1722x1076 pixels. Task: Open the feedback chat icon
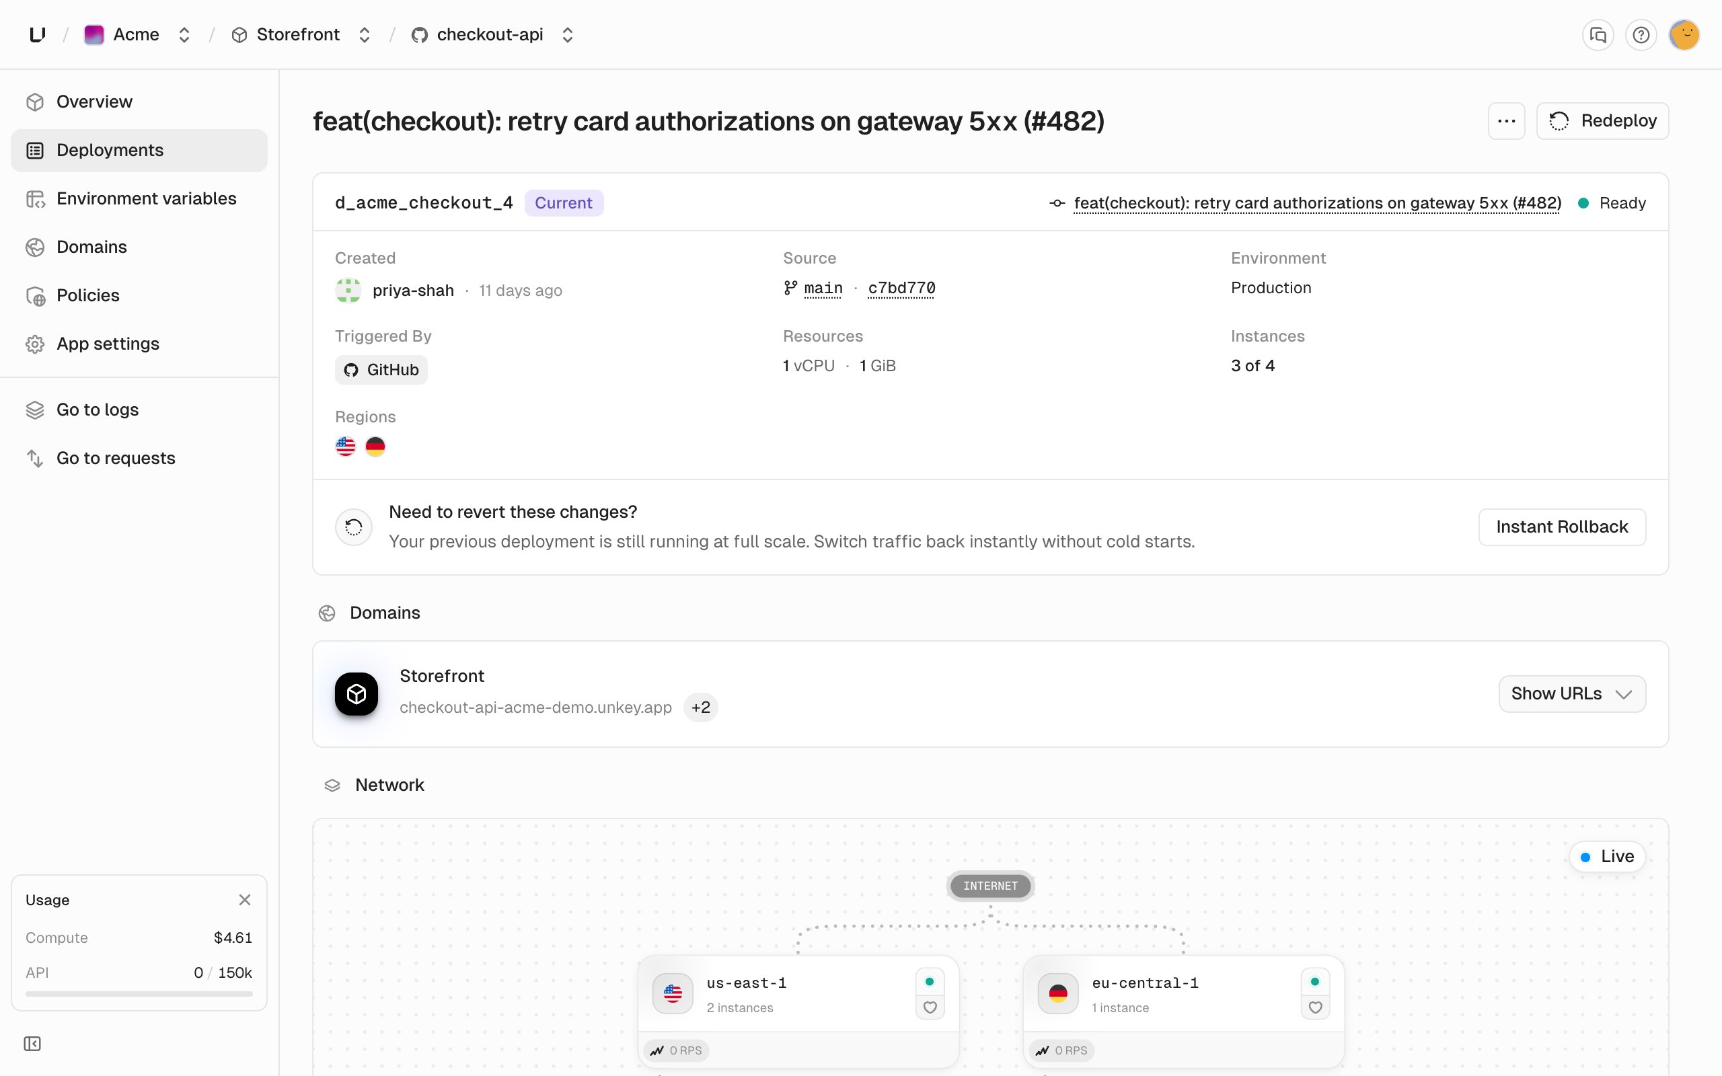pos(1598,35)
